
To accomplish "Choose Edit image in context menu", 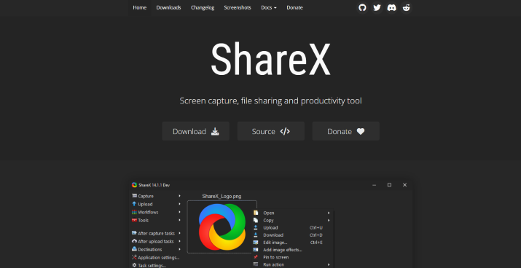I will [275, 243].
